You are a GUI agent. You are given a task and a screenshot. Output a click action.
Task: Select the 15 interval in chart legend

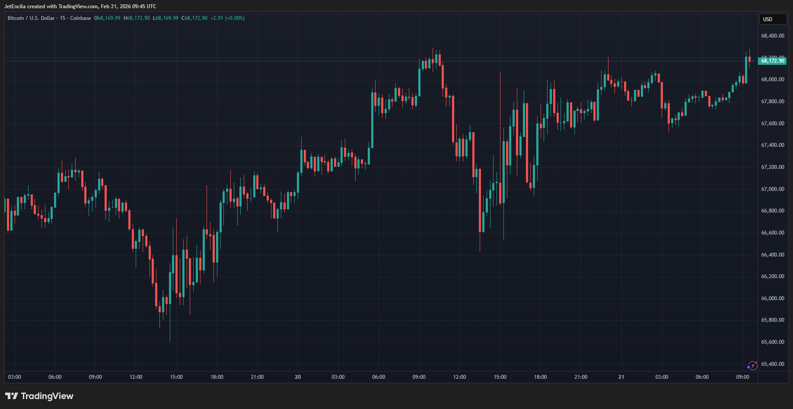click(63, 18)
